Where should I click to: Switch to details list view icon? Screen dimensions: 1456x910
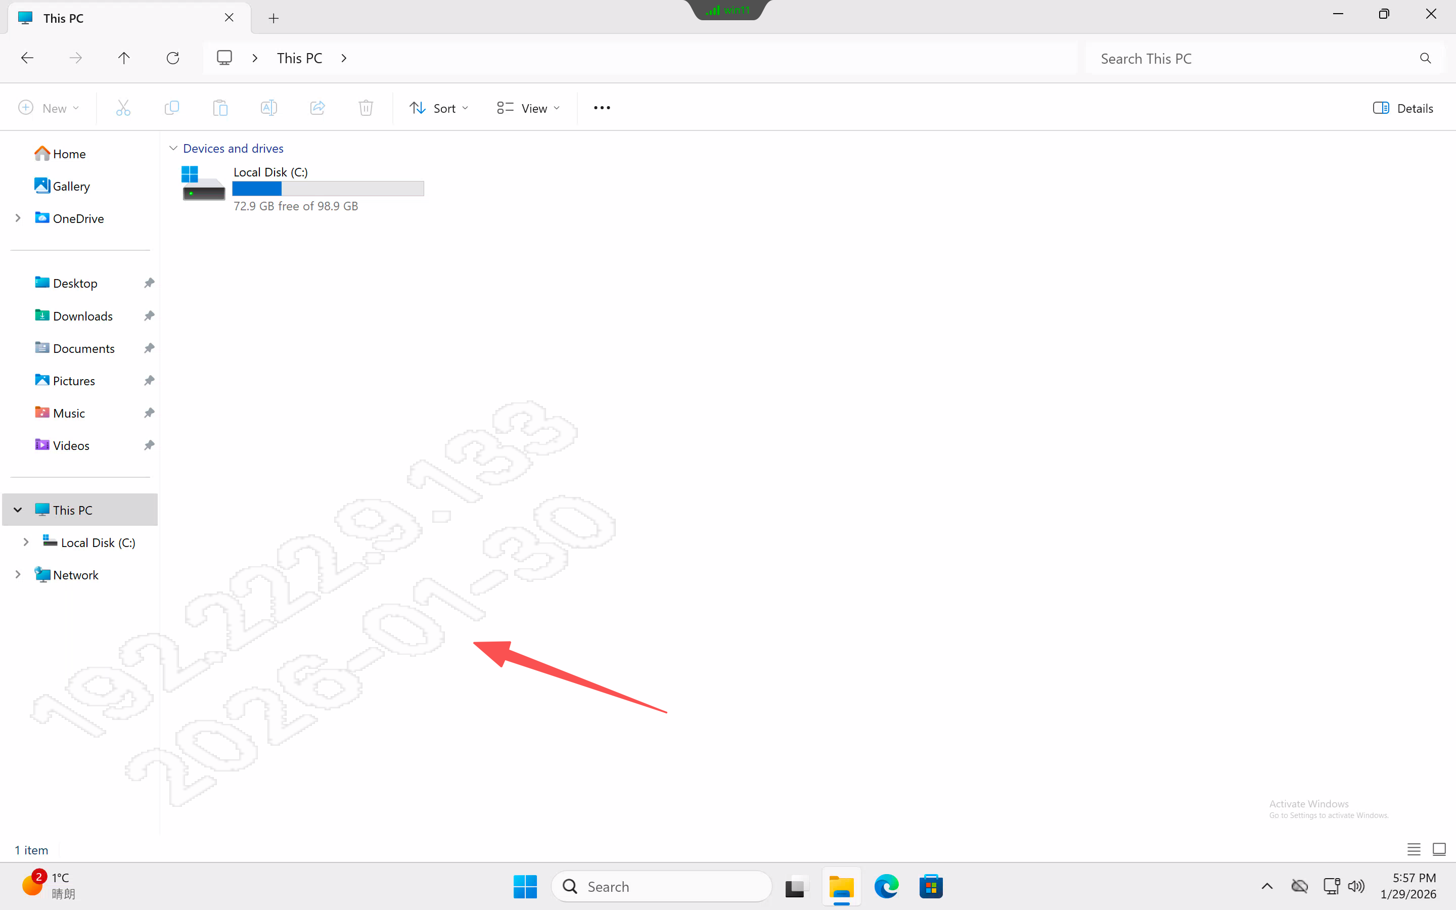[1414, 849]
